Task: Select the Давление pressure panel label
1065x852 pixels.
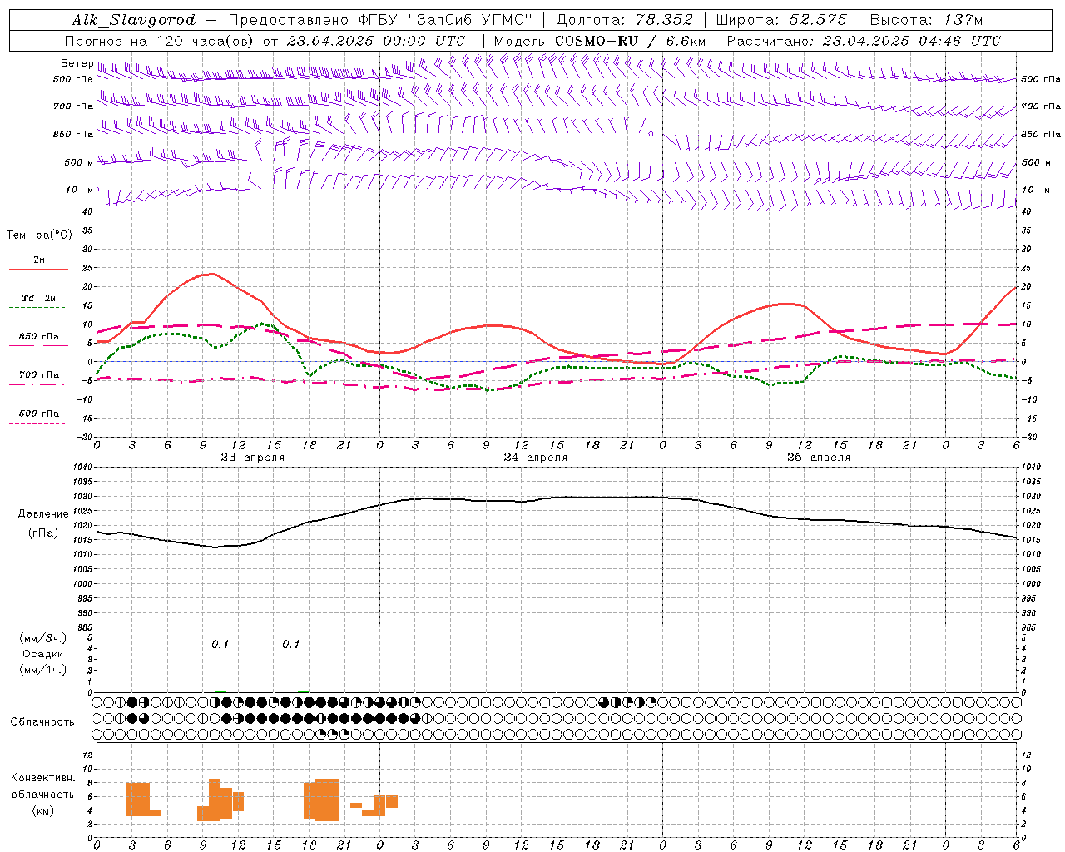Action: pyautogui.click(x=43, y=514)
